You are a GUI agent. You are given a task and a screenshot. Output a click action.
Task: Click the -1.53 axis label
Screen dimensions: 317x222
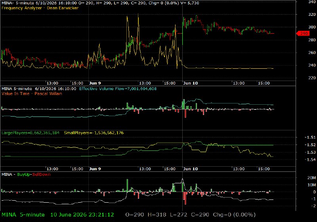click(310, 152)
